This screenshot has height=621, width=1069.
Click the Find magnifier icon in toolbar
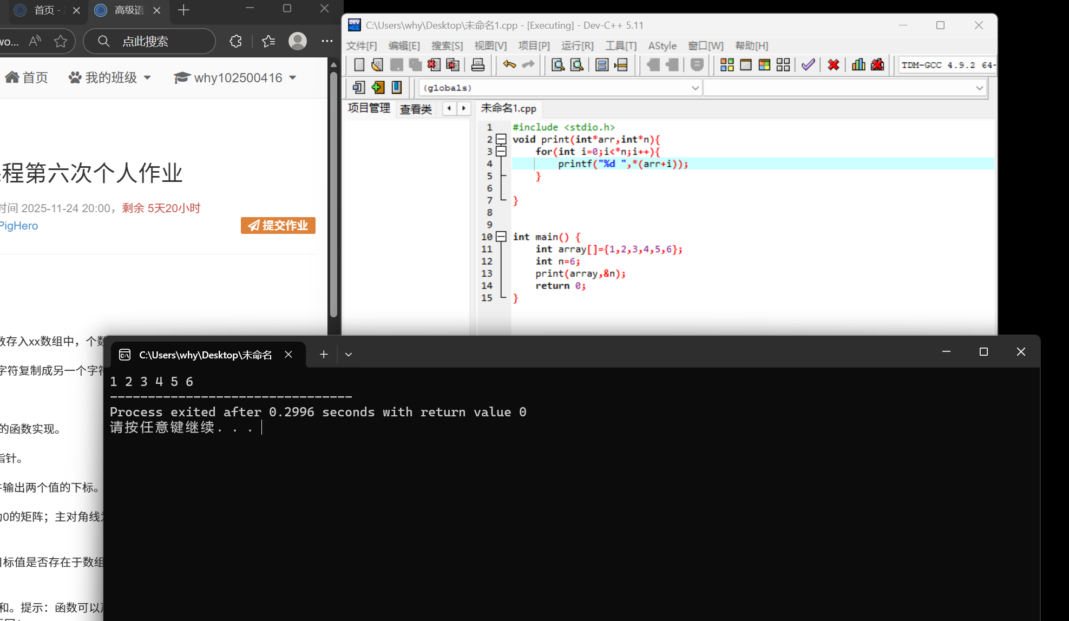point(558,65)
